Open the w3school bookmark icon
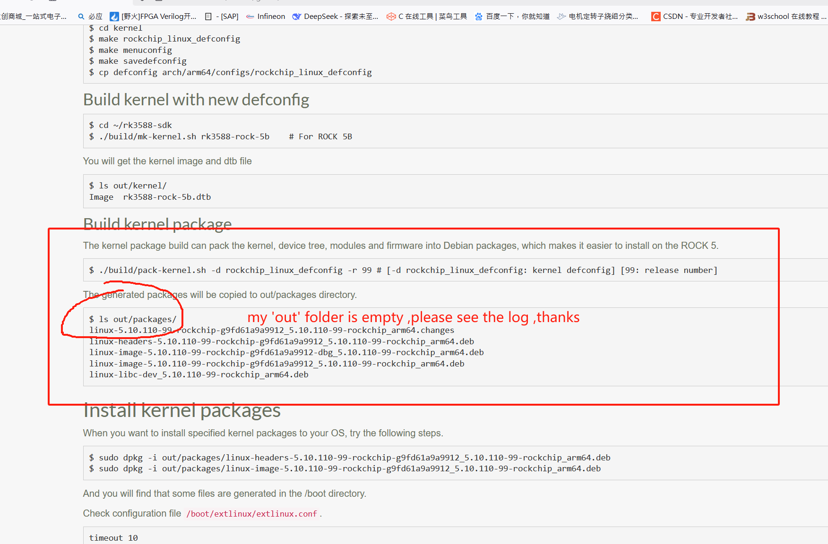Screen dimensions: 828x544 click(750, 17)
